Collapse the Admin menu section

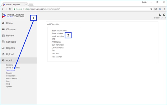[18, 60]
